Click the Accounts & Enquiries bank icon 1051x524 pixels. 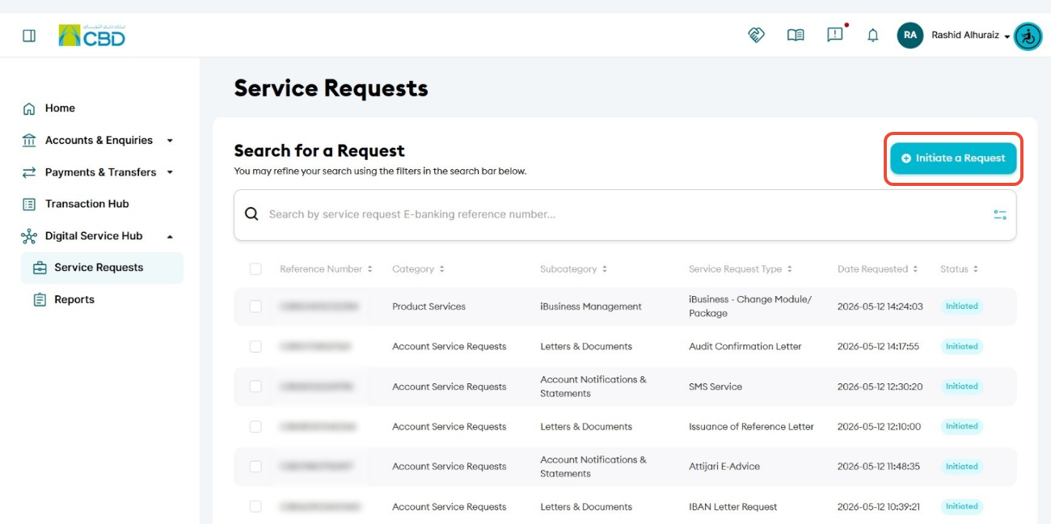pos(29,141)
